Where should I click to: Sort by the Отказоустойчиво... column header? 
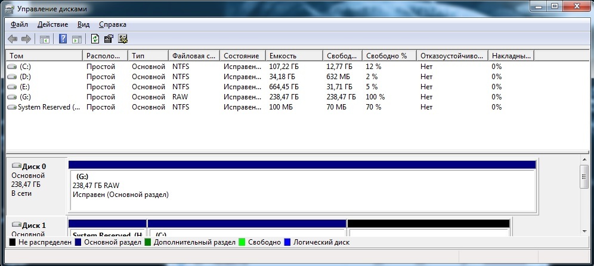[x=452, y=55]
